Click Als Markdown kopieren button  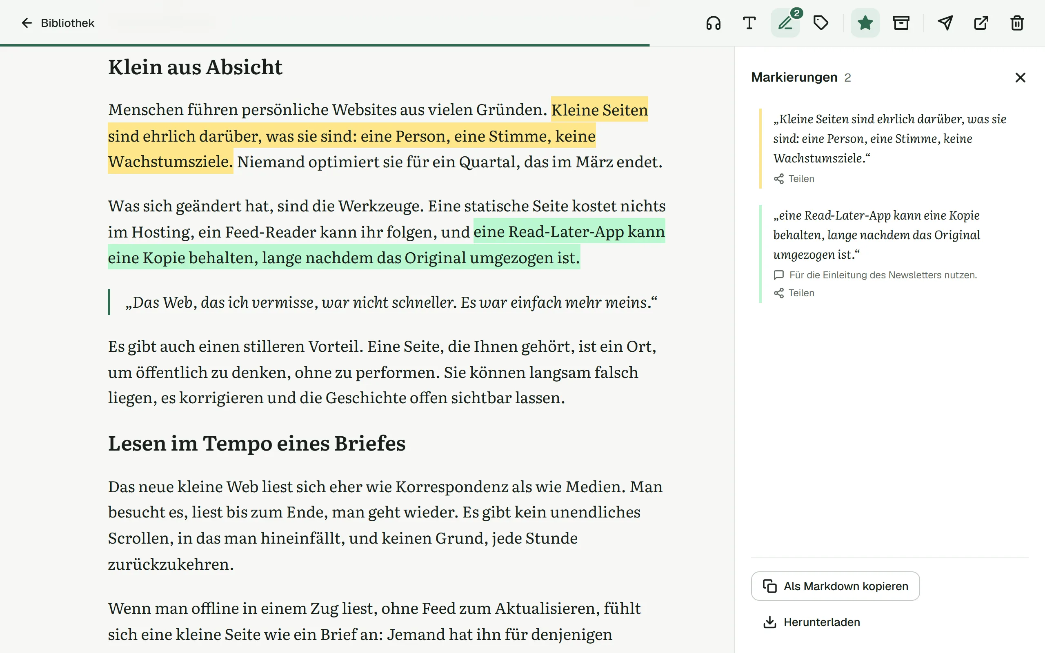[835, 586]
